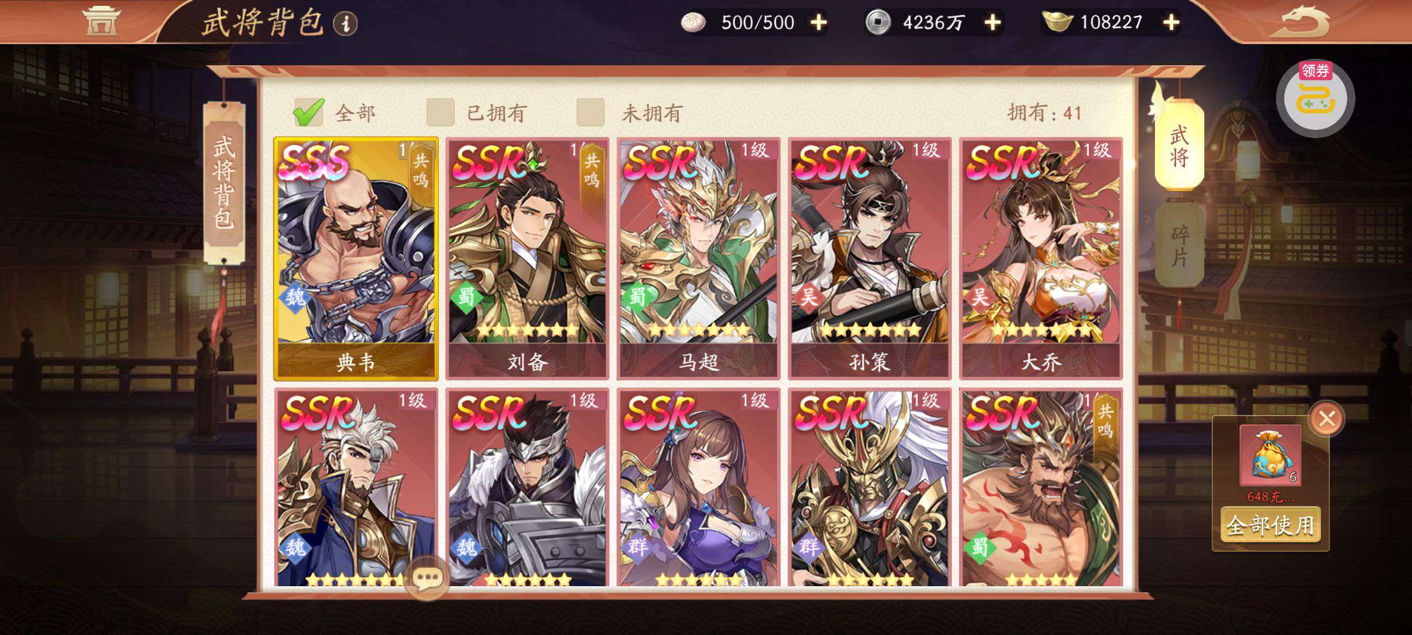Open the 领券 coupon game icon
The width and height of the screenshot is (1412, 635).
click(1316, 98)
